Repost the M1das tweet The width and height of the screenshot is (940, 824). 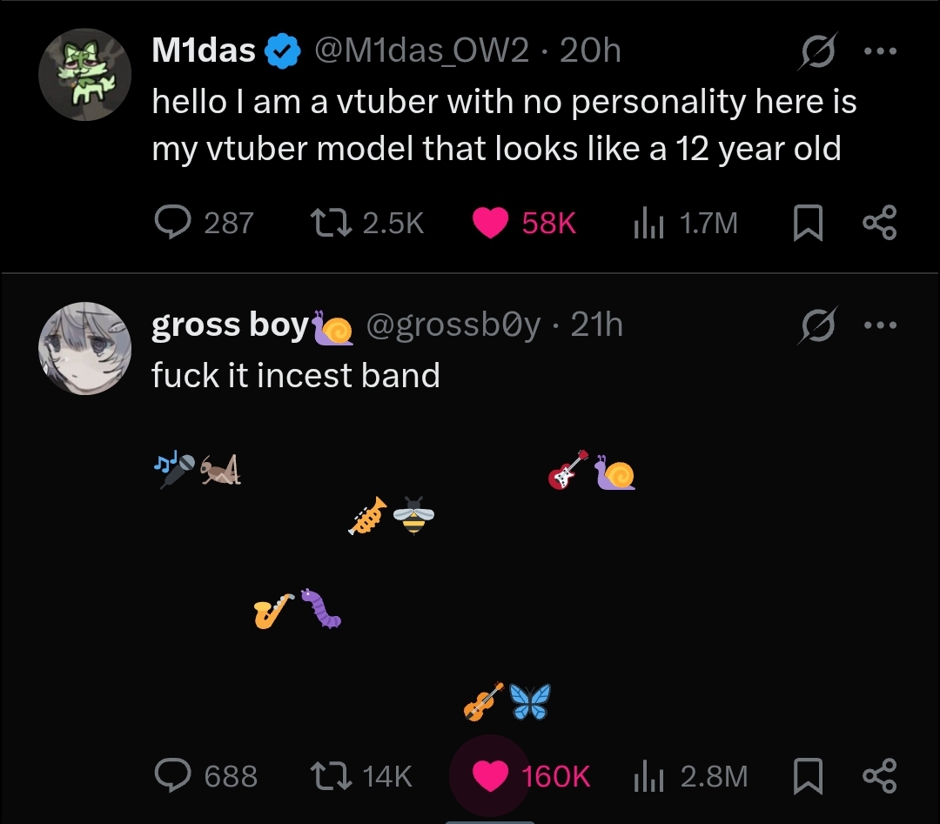tap(329, 224)
